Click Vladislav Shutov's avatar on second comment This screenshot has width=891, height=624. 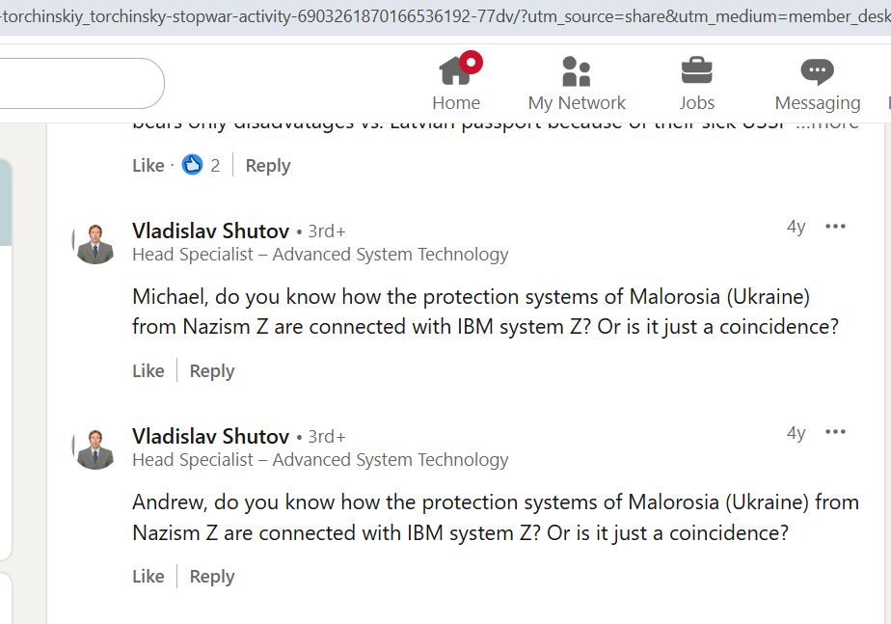tap(95, 449)
